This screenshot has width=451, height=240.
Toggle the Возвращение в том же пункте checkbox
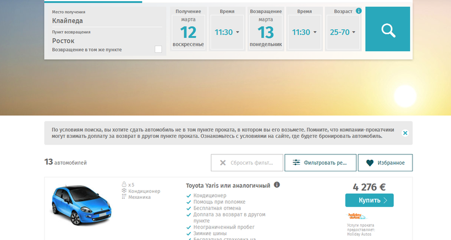(158, 49)
